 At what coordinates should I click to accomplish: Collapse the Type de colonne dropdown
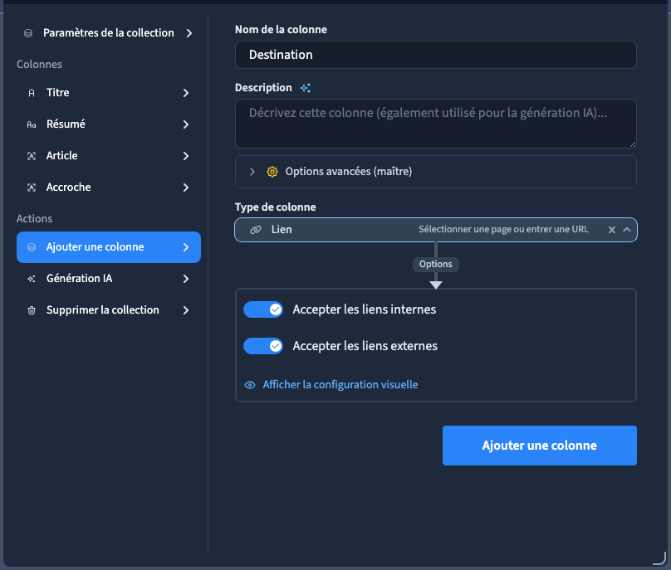point(627,230)
